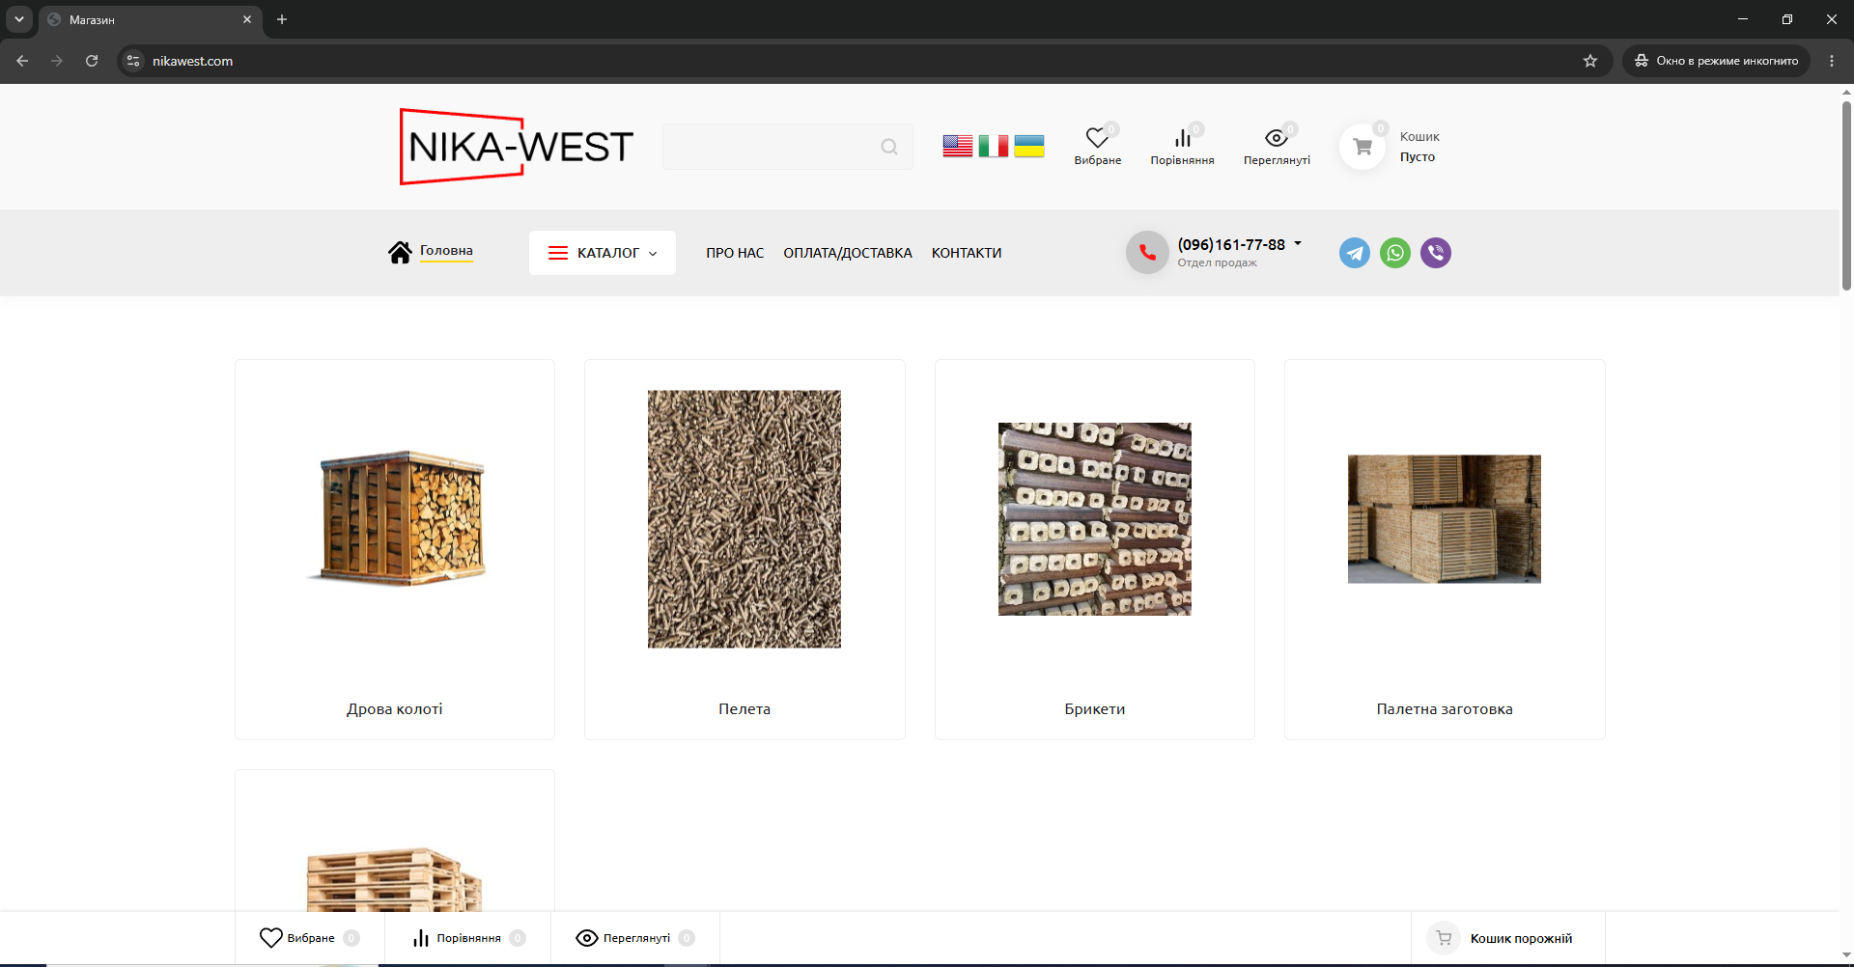1854x967 pixels.
Task: Close the Магазин browser tab
Action: point(247,19)
